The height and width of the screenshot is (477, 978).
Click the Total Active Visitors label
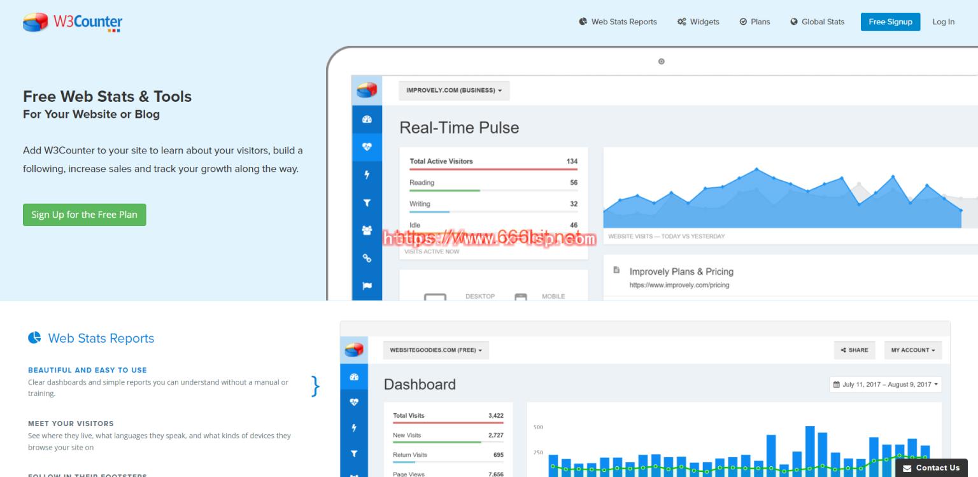(x=441, y=161)
